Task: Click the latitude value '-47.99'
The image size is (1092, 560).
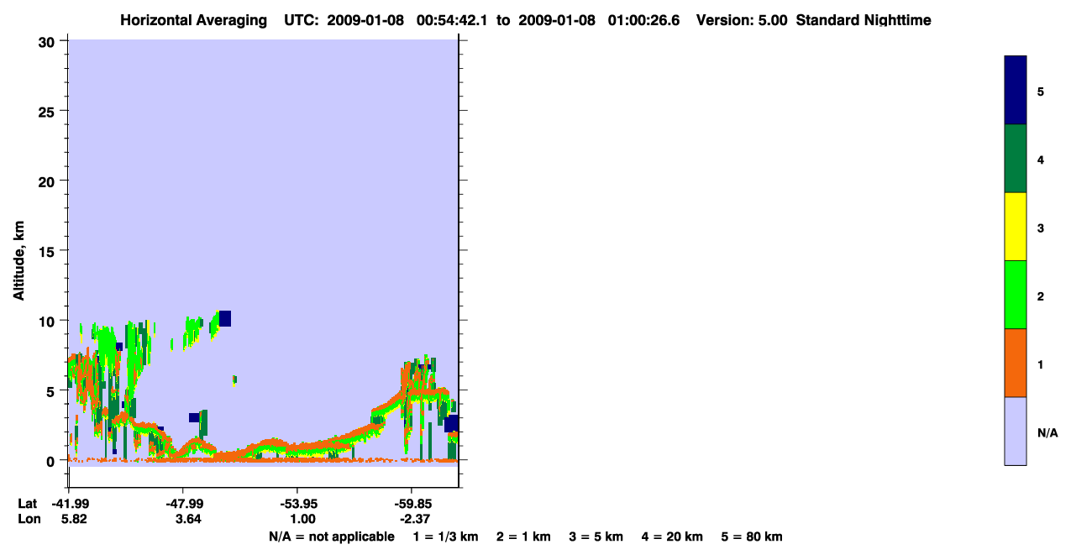Action: tap(183, 504)
